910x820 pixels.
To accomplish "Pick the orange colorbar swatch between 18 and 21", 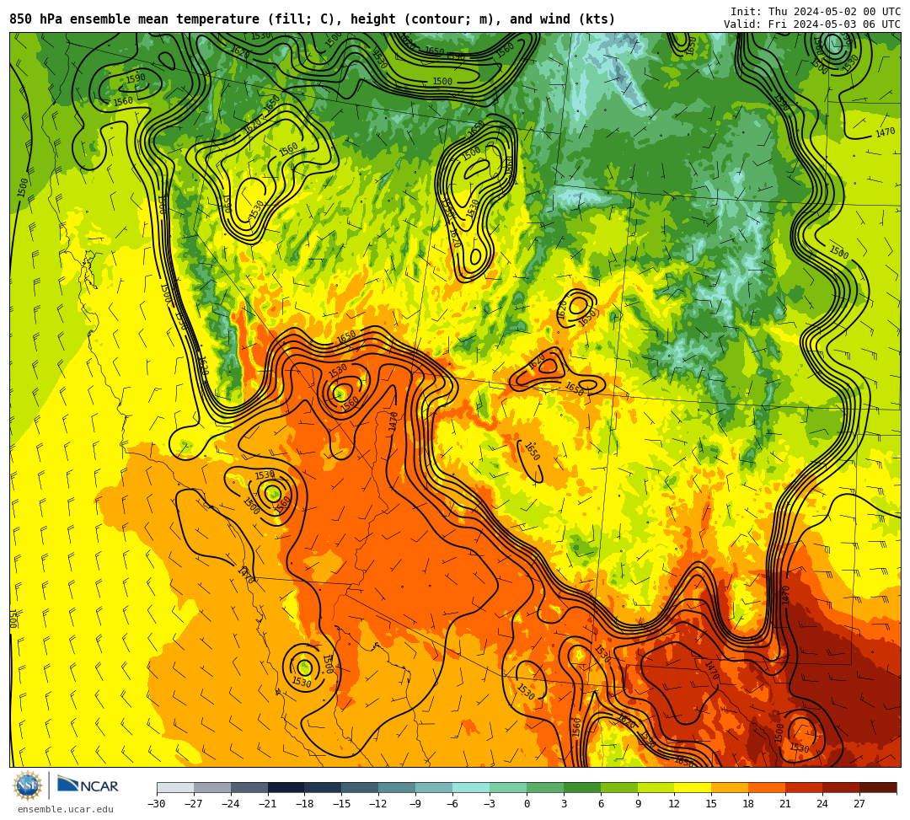I will pos(768,787).
